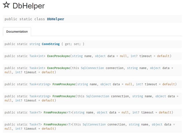185x136 pixels.
Task: Open the Documentation tab
Action: pyautogui.click(x=17, y=31)
